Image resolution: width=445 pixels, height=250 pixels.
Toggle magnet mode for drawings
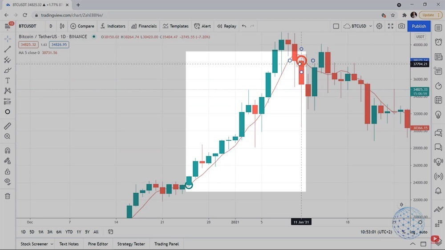pos(8,150)
